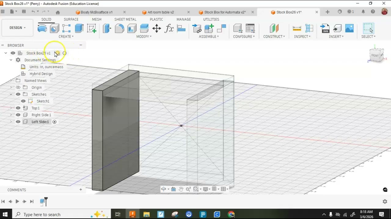The image size is (391, 219).
Task: Choose the Rectangular Pattern tool
Action: click(x=67, y=29)
